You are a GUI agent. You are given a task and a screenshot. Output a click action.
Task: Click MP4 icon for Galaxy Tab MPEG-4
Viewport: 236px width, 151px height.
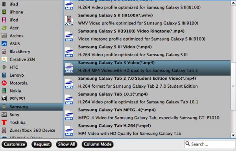click(69, 115)
